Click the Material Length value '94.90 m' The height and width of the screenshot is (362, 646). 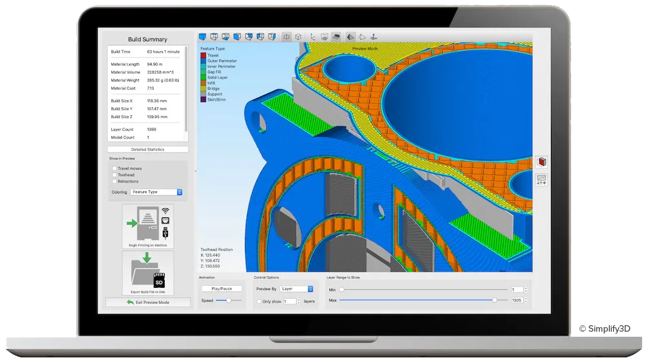(x=155, y=64)
